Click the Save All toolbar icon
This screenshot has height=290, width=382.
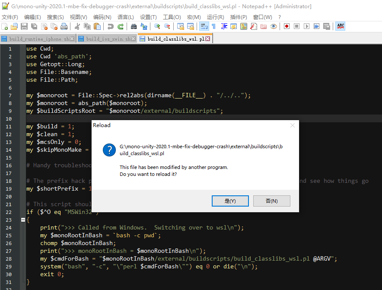33,26
